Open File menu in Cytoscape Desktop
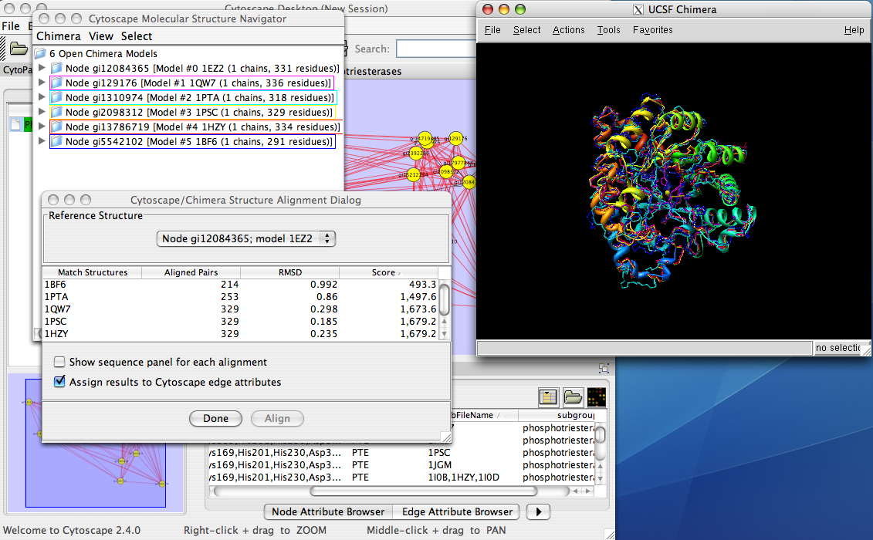This screenshot has width=873, height=540. pyautogui.click(x=11, y=26)
